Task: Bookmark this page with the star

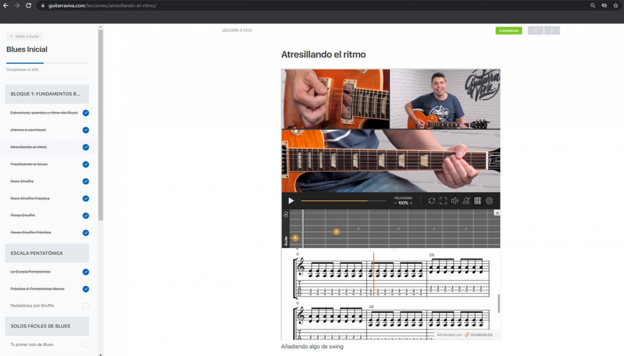Action: (616, 5)
